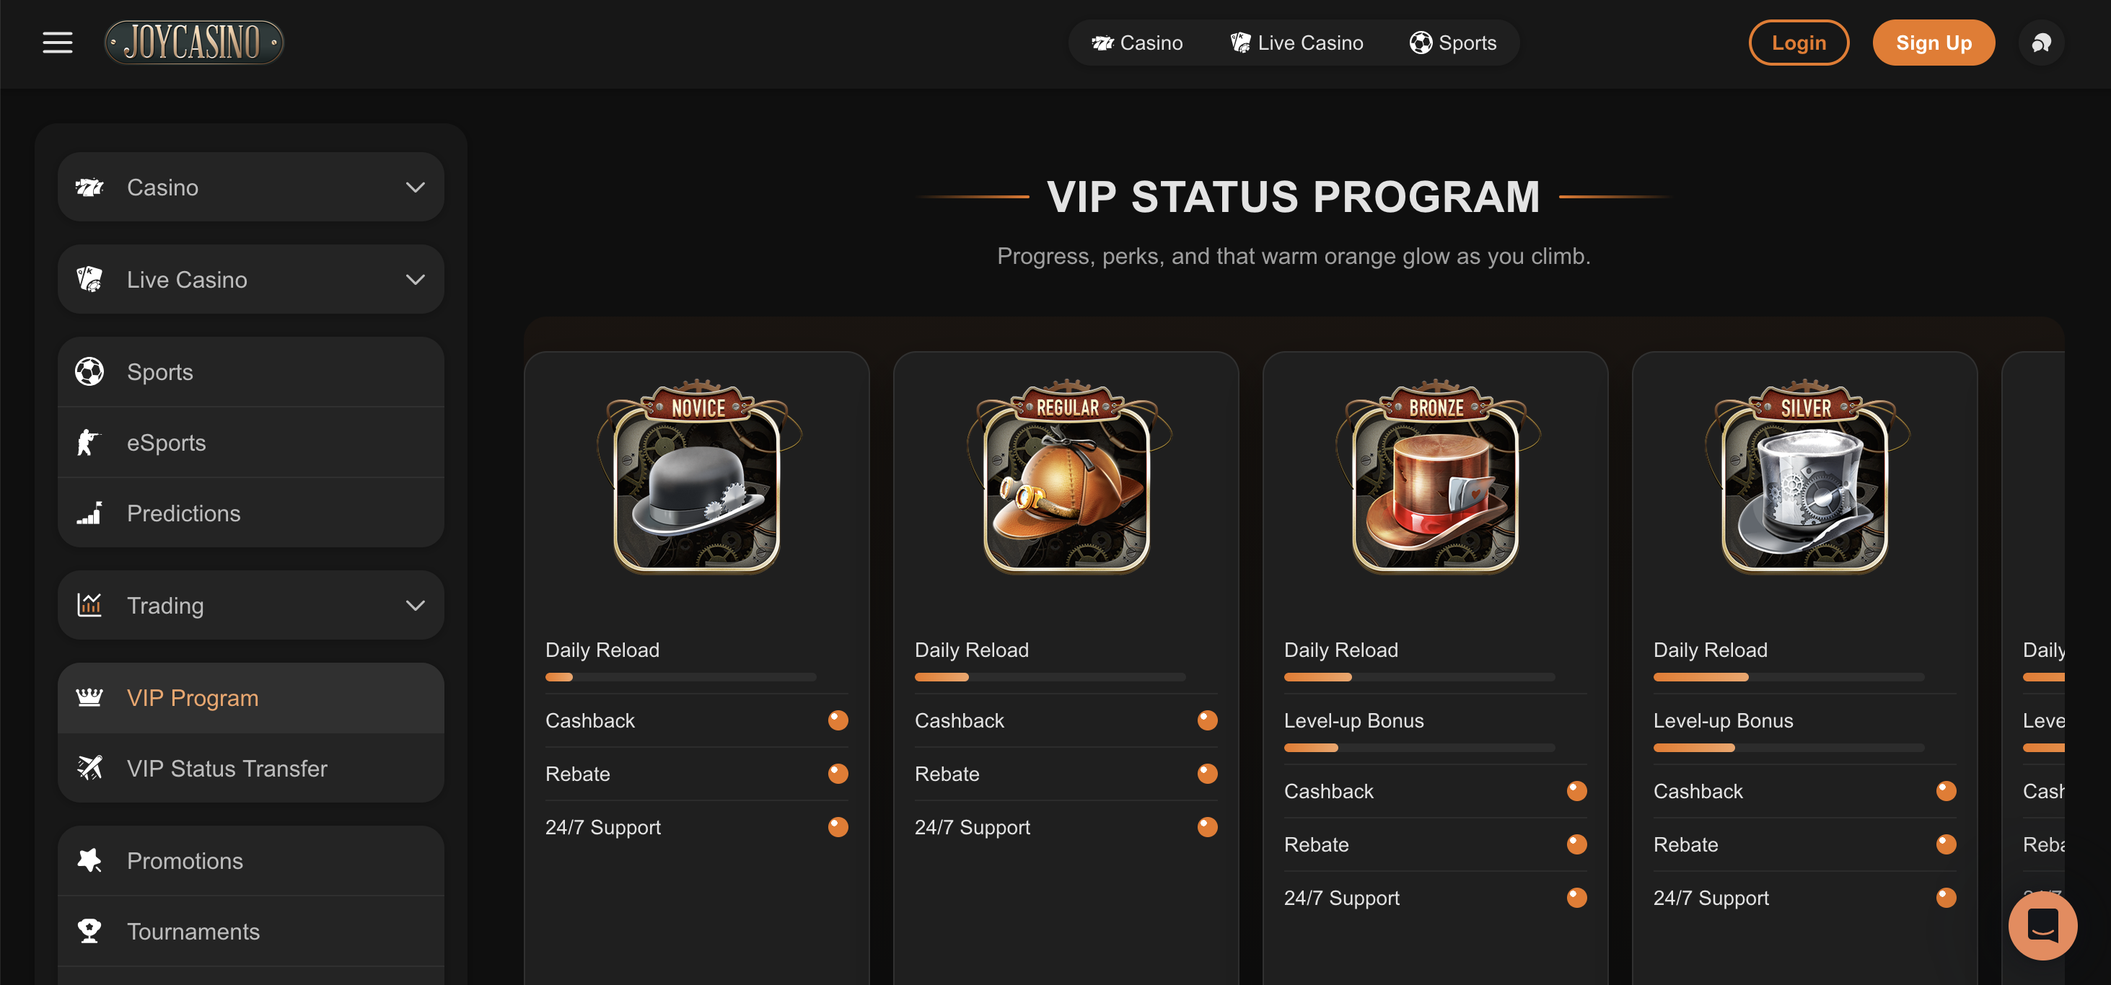Image resolution: width=2111 pixels, height=985 pixels.
Task: Click the JoyCasino logo
Action: tap(194, 43)
